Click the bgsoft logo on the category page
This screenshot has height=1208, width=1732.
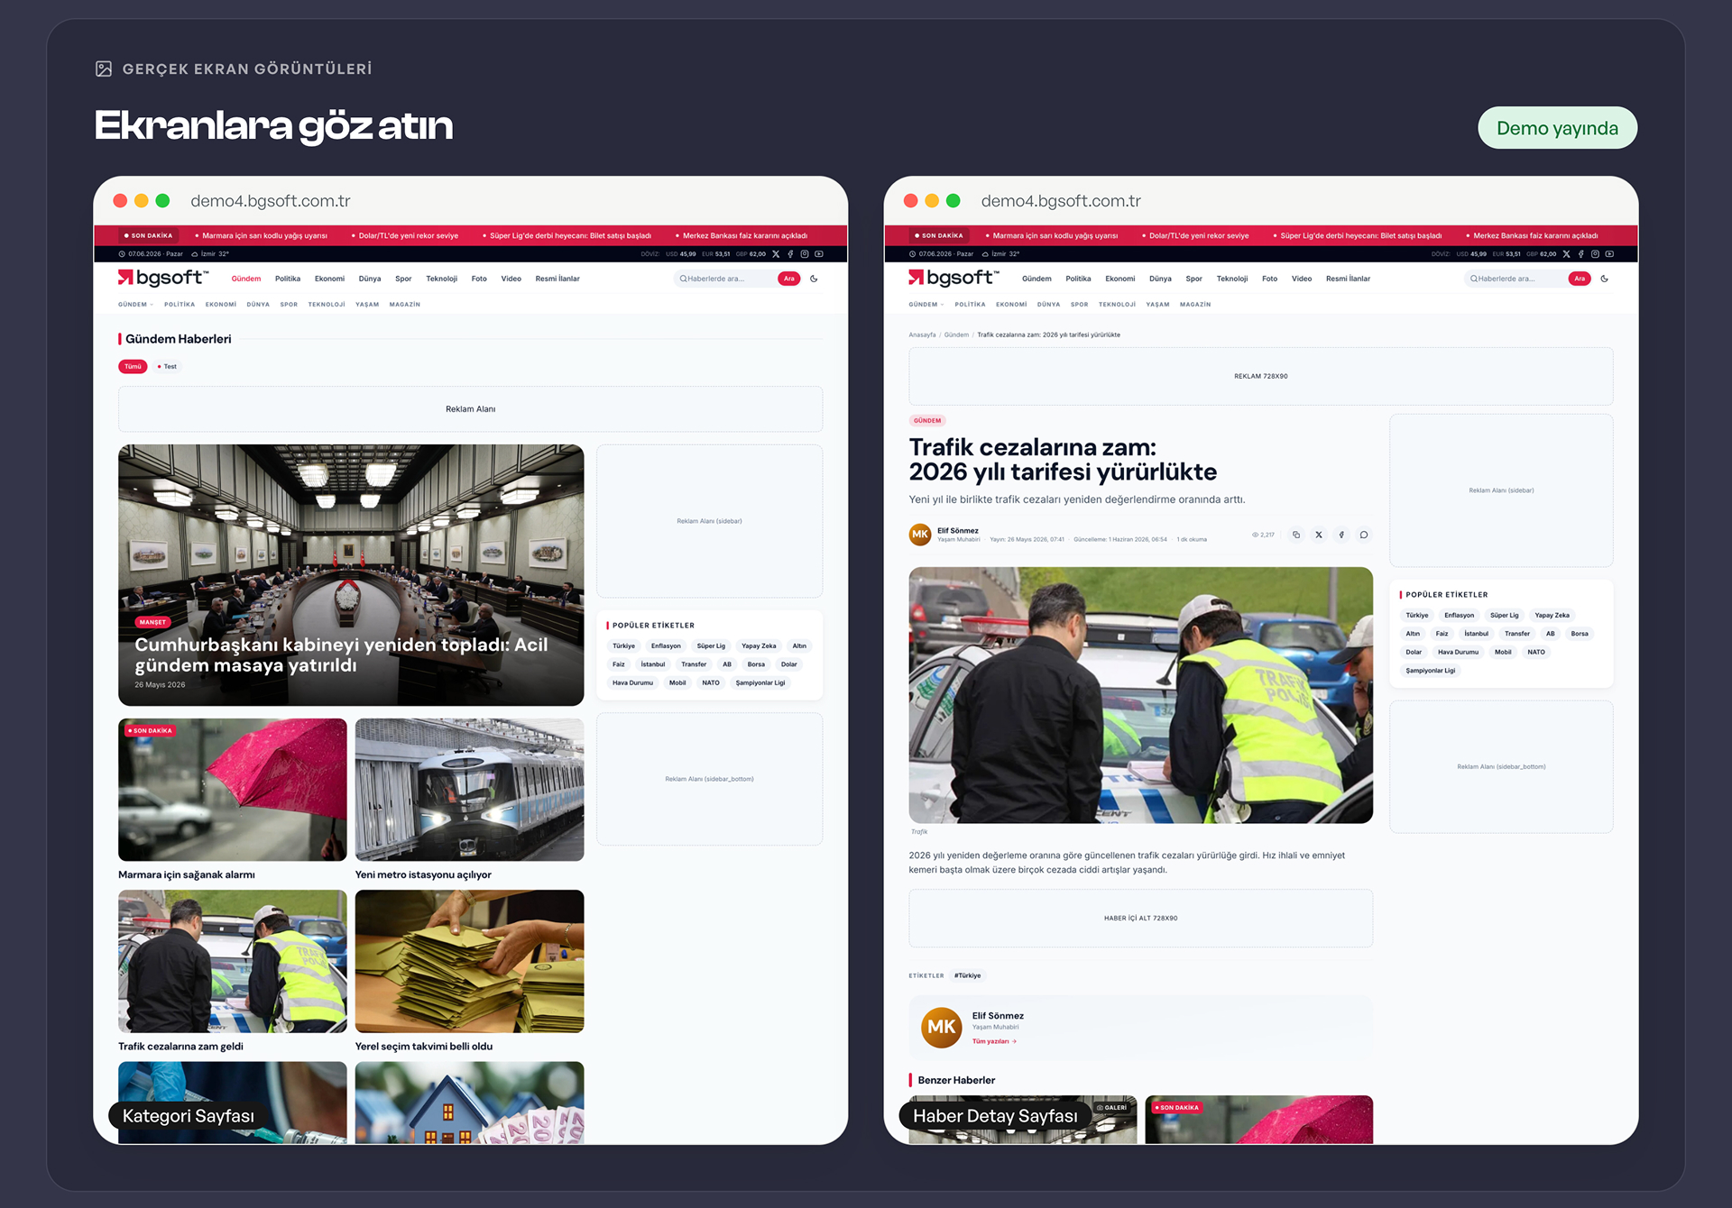pos(163,278)
